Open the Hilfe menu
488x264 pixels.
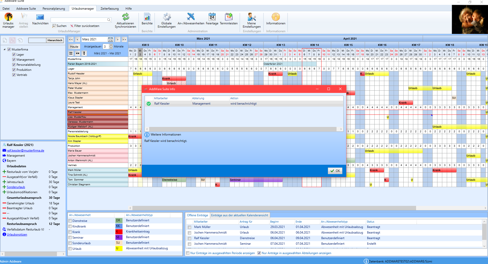(129, 9)
